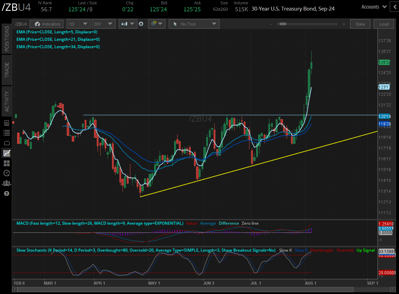Select the Charts icon in left sidebar
Screen dimensions: 399x294
(7, 153)
